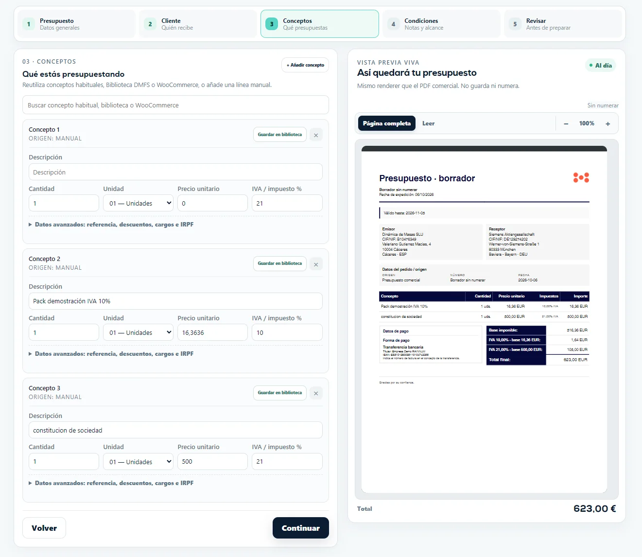Click the Cantidad field in Concepto 1
The image size is (642, 557).
click(x=64, y=203)
